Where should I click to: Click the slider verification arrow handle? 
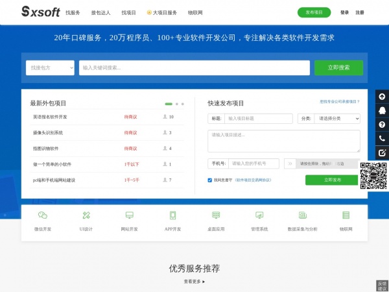(290, 164)
